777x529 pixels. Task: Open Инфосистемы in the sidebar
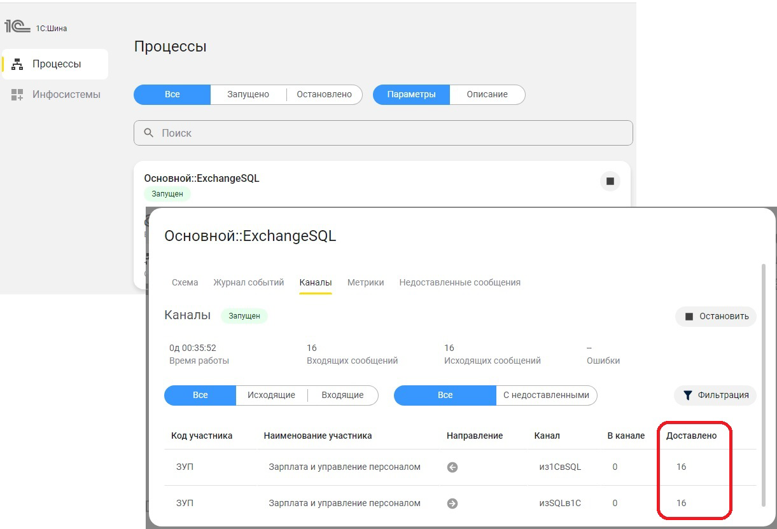coord(66,95)
